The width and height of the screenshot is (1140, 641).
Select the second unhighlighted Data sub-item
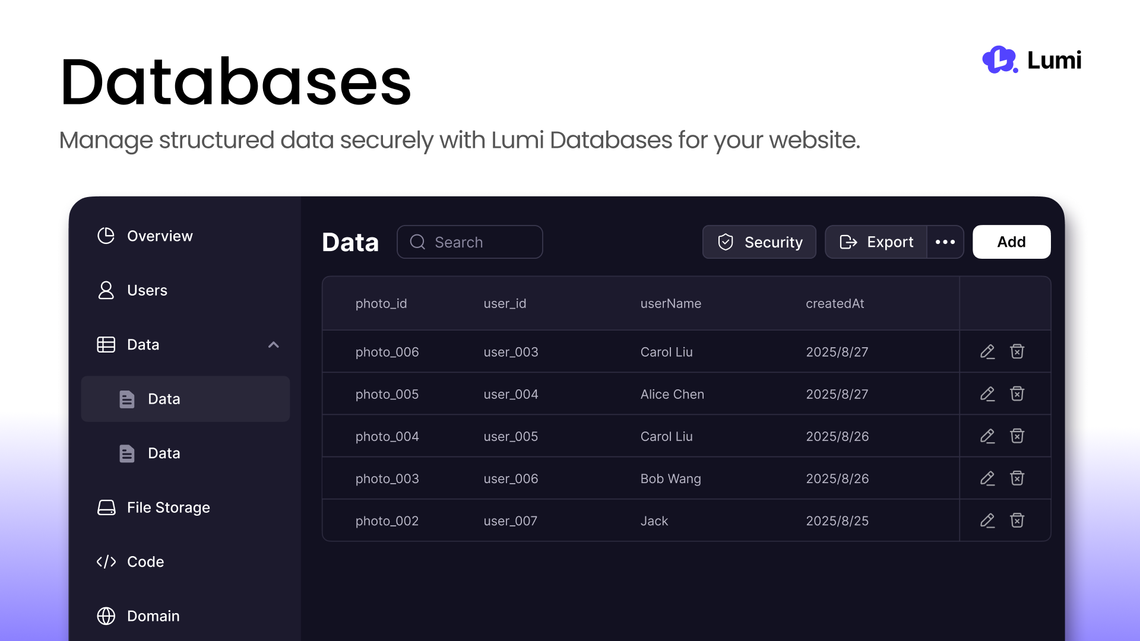tap(164, 453)
